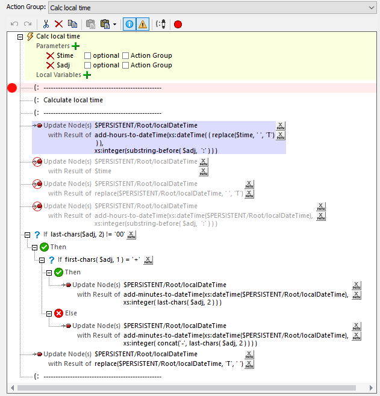Check optional box for $time parameter

(87, 55)
